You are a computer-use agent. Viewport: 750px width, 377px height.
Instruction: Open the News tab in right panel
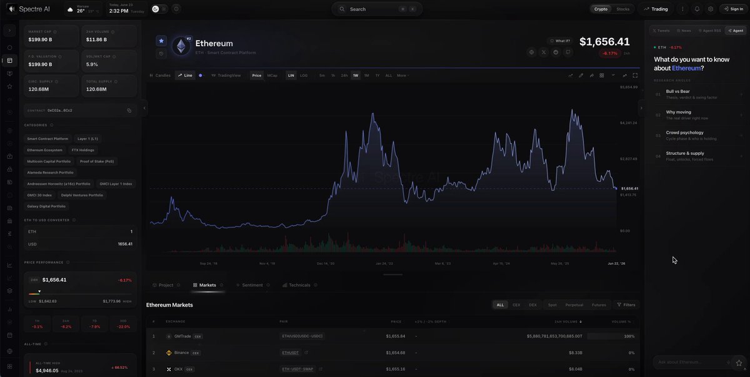pyautogui.click(x=684, y=30)
